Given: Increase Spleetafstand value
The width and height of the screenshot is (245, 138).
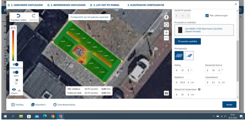Looking at the screenshot, I should pyautogui.click(x=219, y=82).
